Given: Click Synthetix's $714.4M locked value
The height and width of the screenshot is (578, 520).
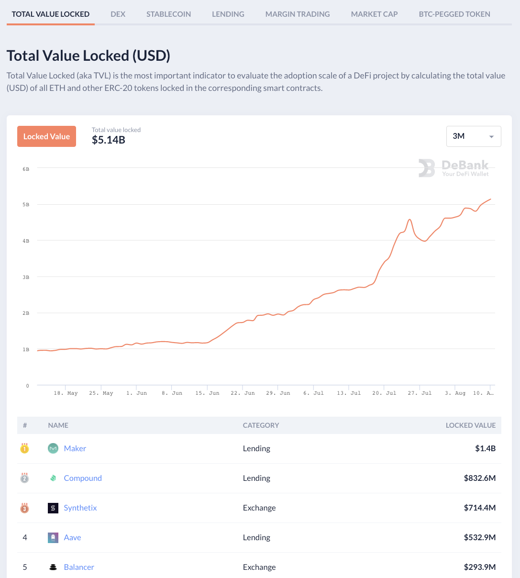Looking at the screenshot, I should [x=480, y=508].
